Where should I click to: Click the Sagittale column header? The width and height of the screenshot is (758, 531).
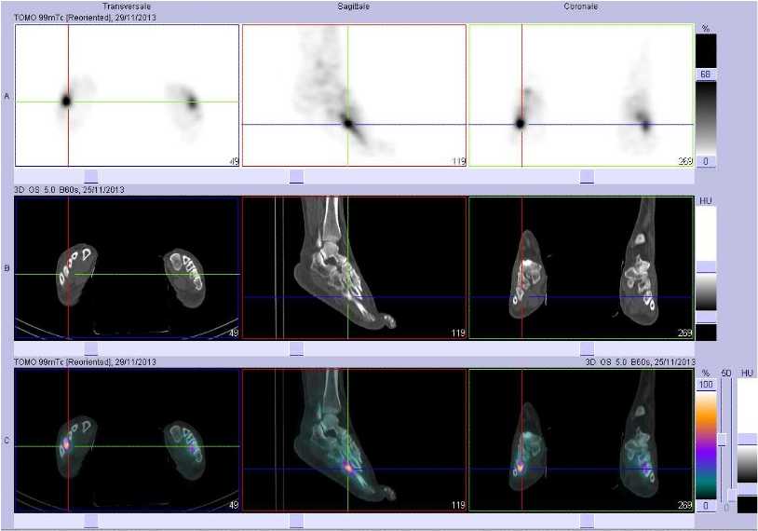point(354,7)
